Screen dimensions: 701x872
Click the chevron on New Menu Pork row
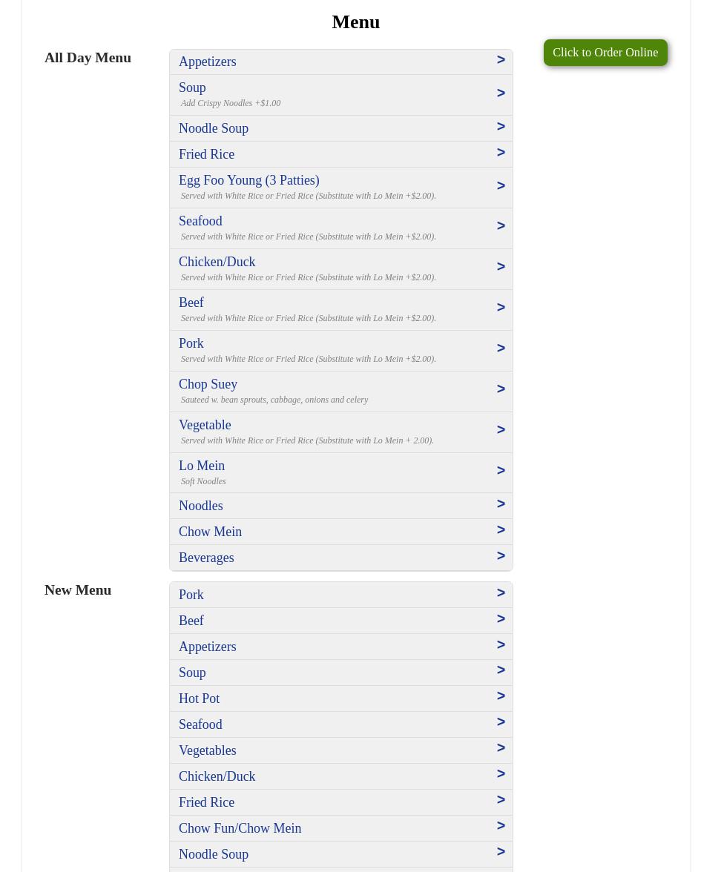click(x=501, y=593)
